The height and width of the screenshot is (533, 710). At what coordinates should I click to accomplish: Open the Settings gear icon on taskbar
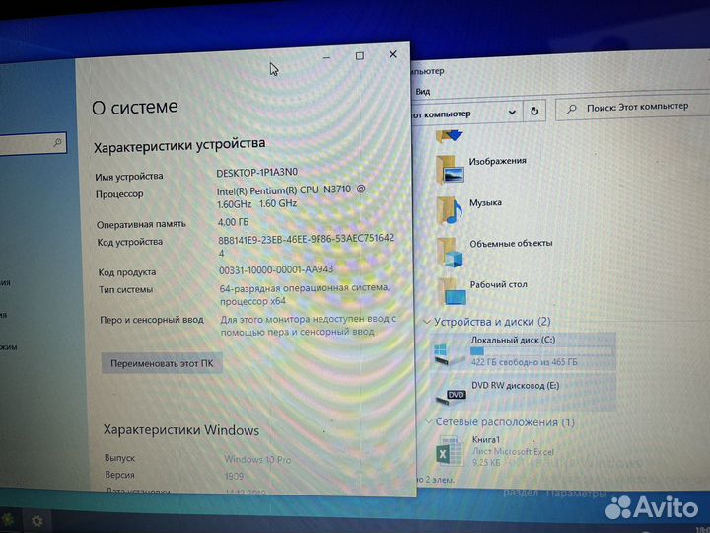[36, 522]
